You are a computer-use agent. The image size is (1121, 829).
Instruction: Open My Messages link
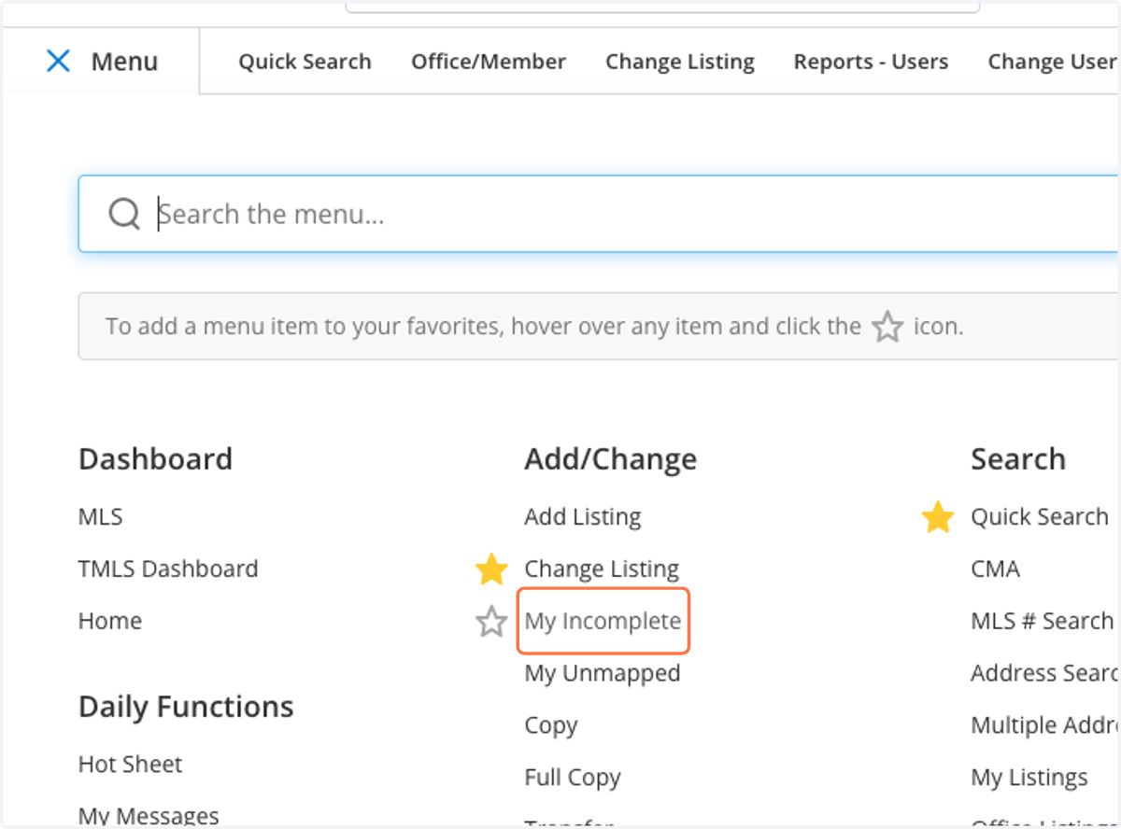click(149, 816)
